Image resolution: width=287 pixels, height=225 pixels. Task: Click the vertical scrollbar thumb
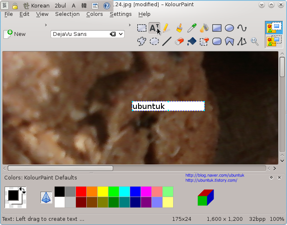(x=282, y=67)
